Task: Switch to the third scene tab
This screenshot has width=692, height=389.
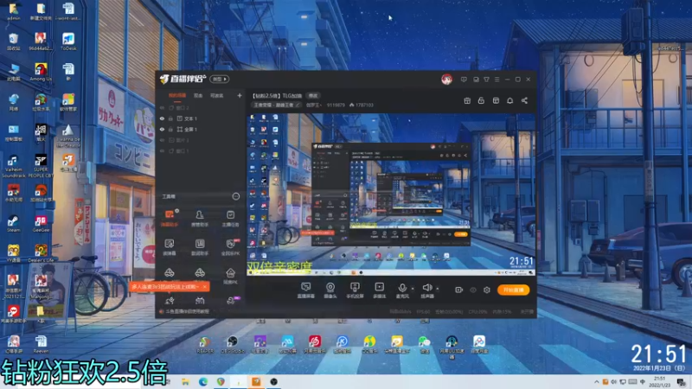Action: tap(216, 96)
